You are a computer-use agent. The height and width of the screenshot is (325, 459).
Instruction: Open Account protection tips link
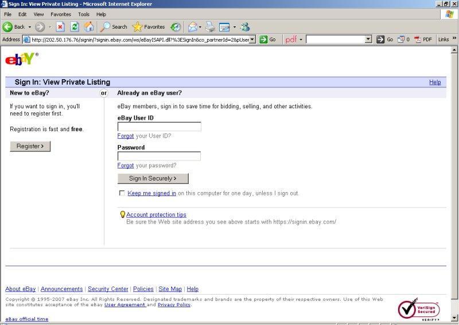pyautogui.click(x=156, y=215)
